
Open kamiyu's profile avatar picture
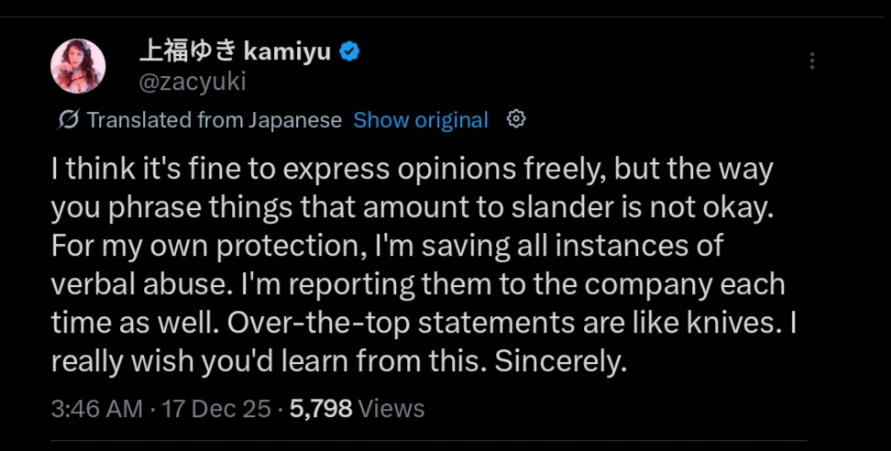(79, 66)
